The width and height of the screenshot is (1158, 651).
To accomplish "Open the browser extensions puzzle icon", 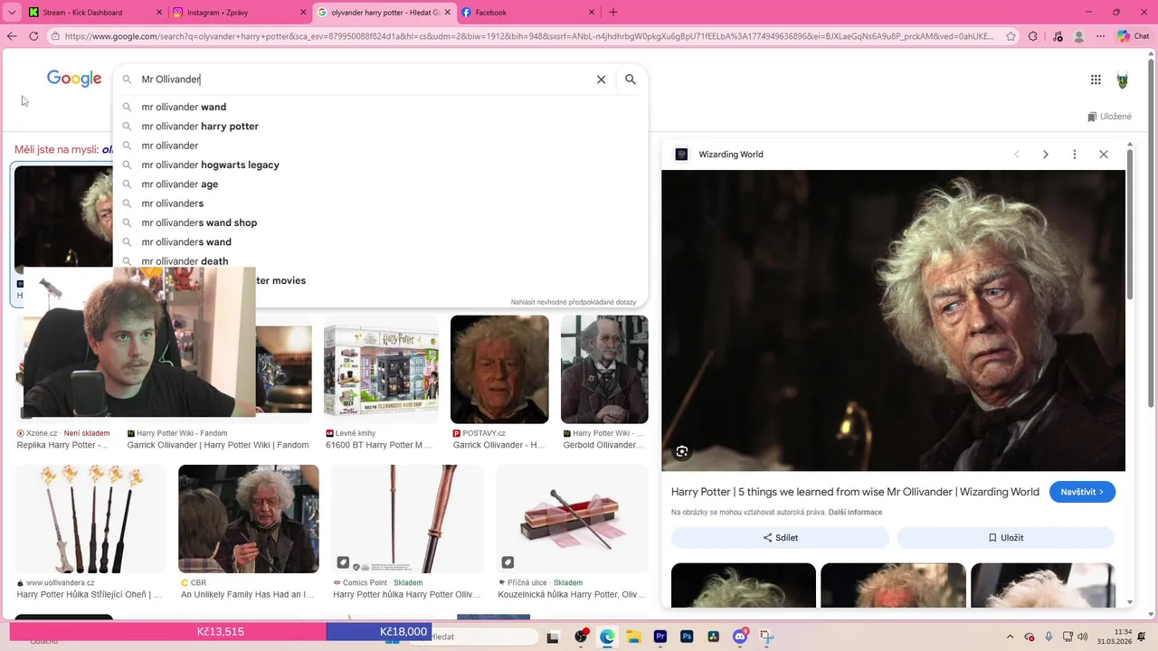I will [1033, 36].
